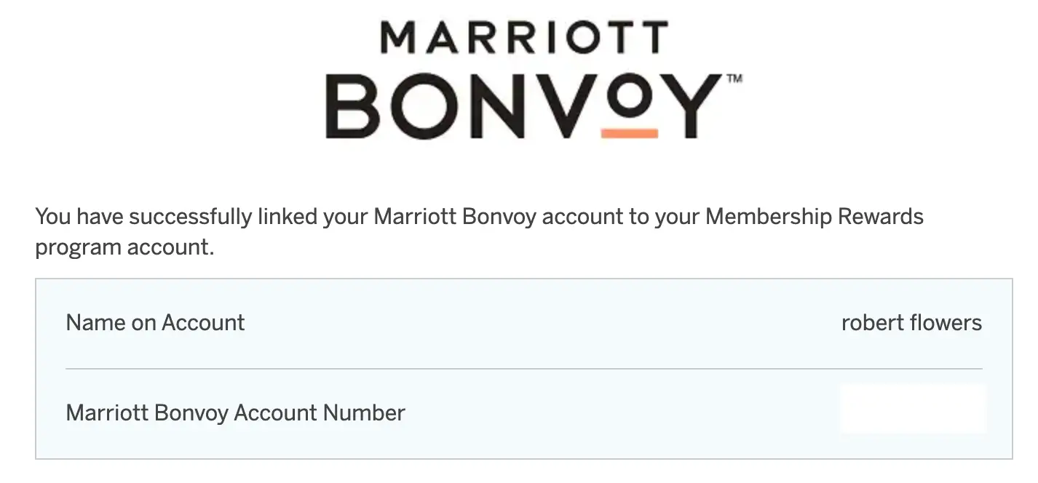This screenshot has height=483, width=1038.
Task: Click the TM trademark symbol
Action: click(x=734, y=79)
